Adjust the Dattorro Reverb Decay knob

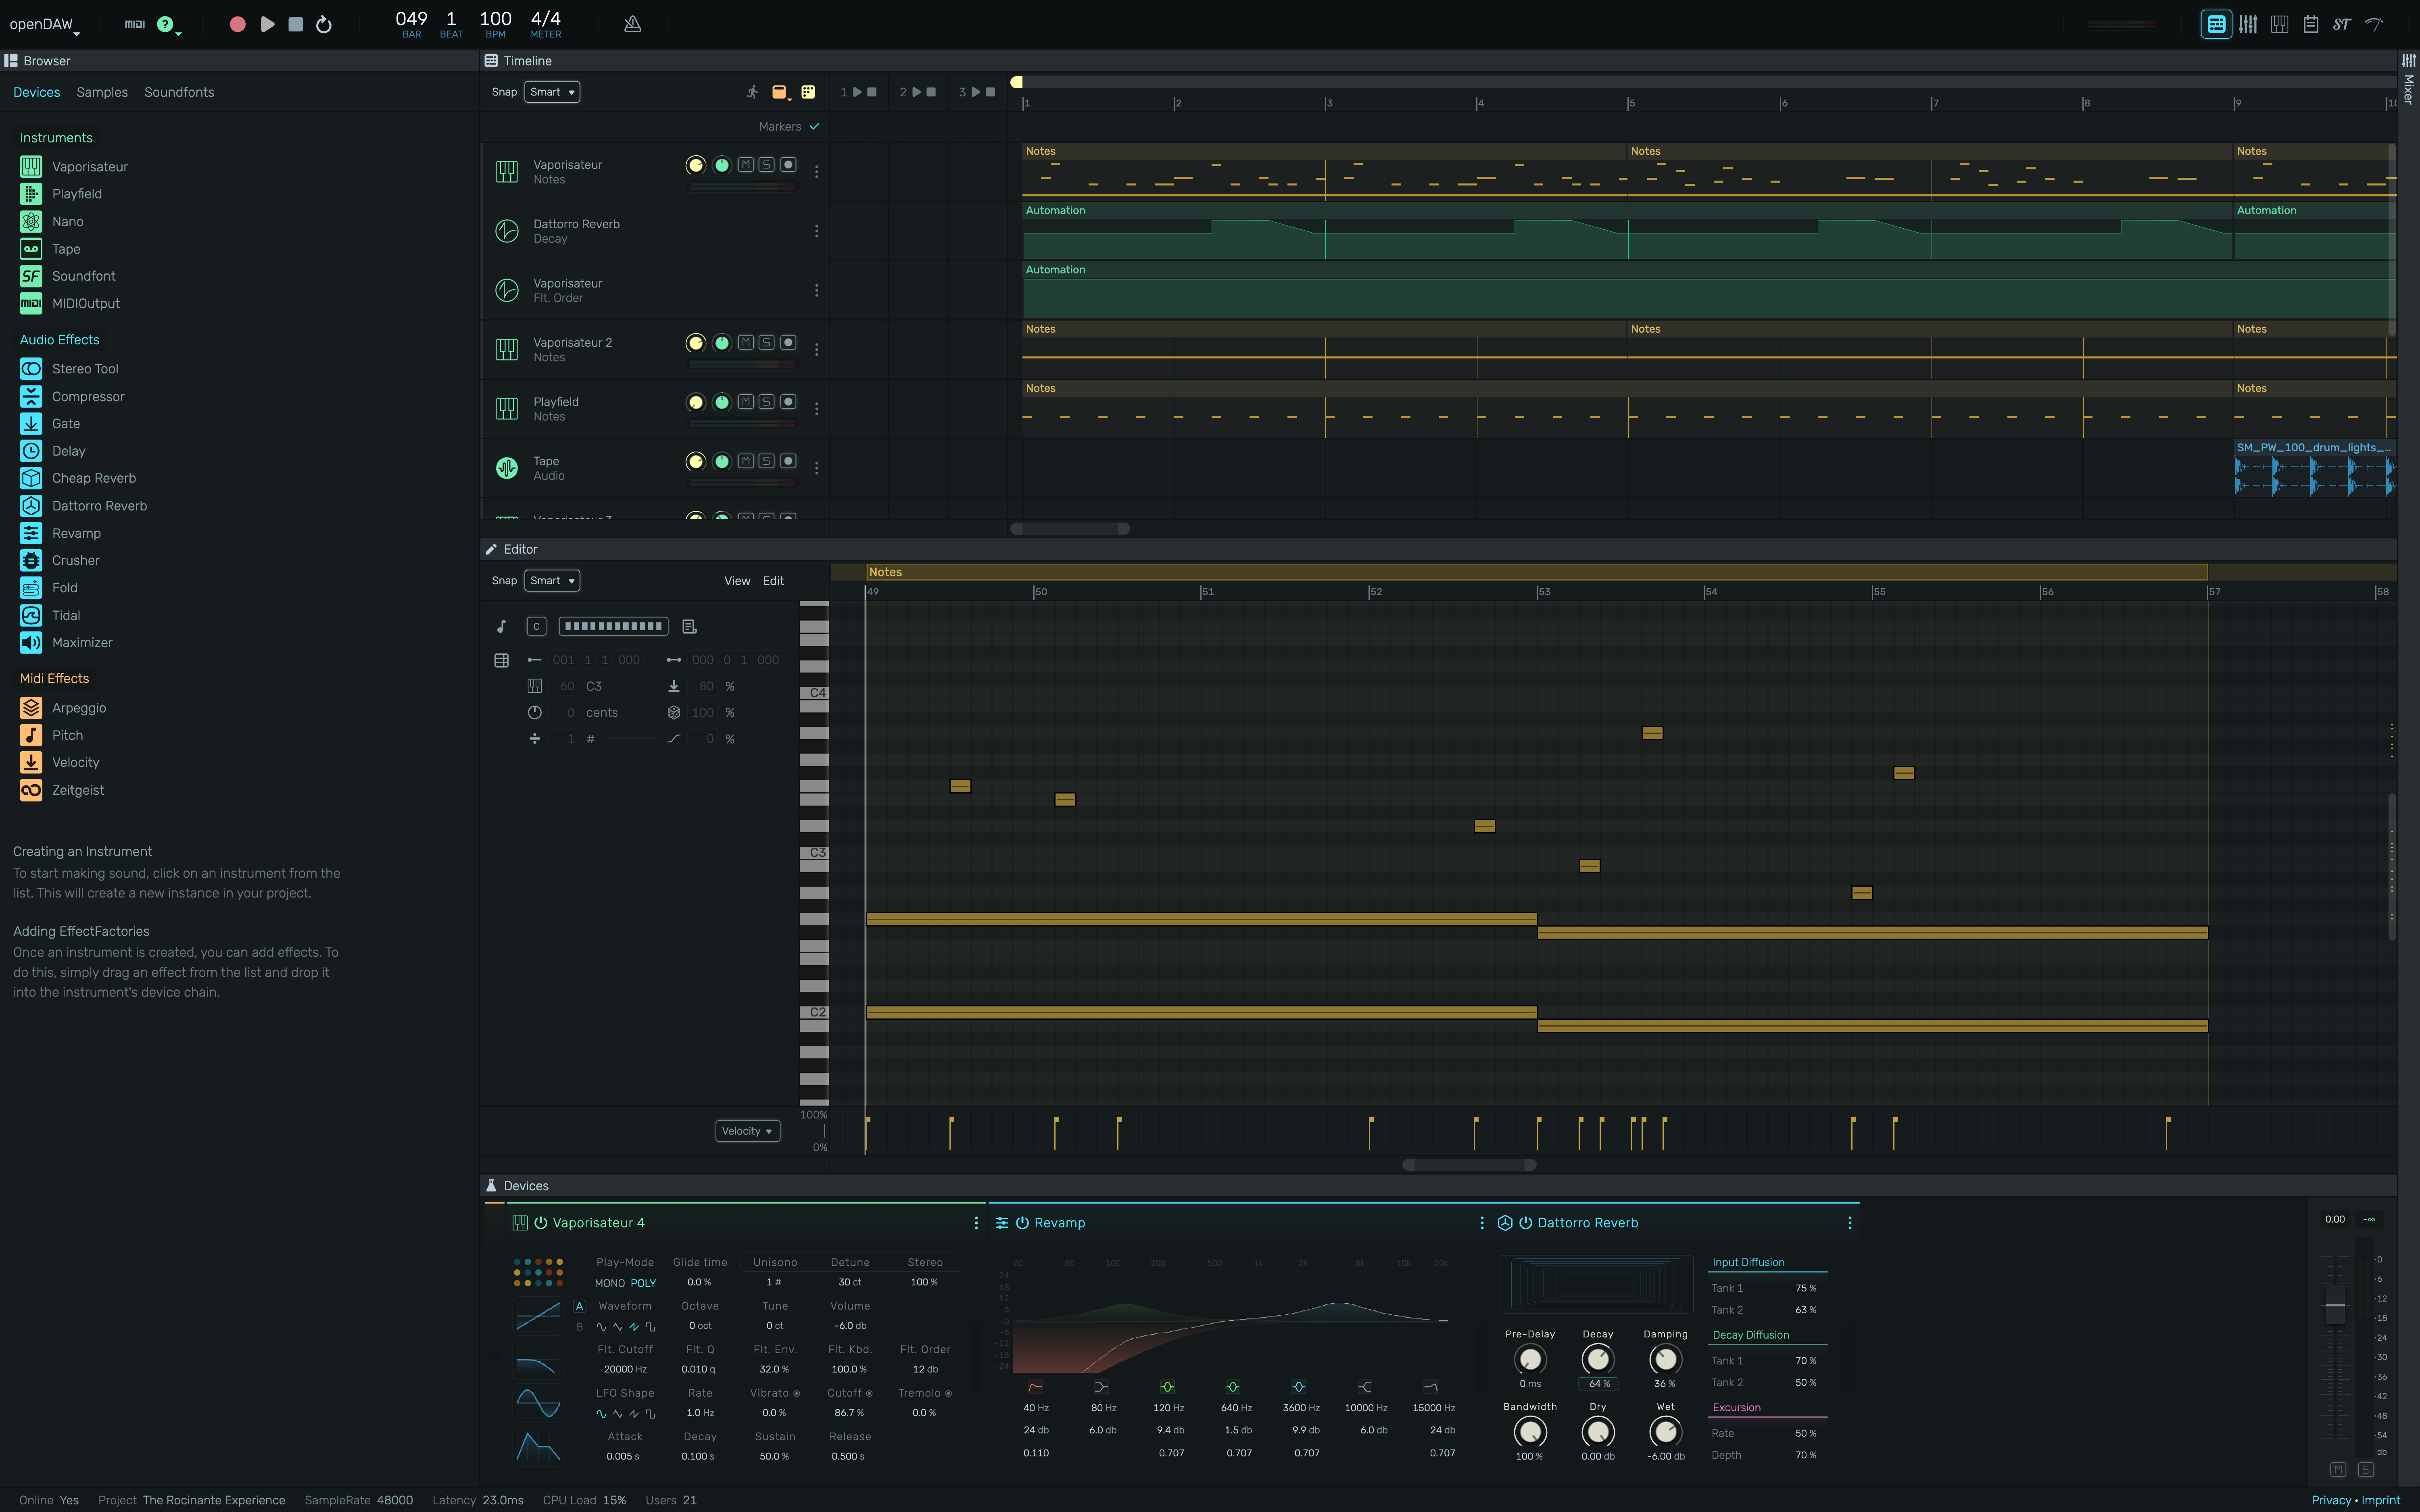pyautogui.click(x=1597, y=1359)
